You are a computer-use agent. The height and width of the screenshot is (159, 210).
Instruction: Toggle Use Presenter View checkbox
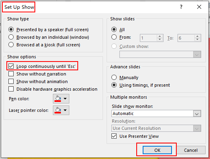tap(114, 136)
